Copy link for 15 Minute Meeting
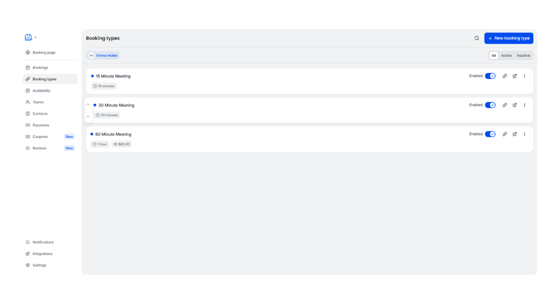 coord(505,75)
